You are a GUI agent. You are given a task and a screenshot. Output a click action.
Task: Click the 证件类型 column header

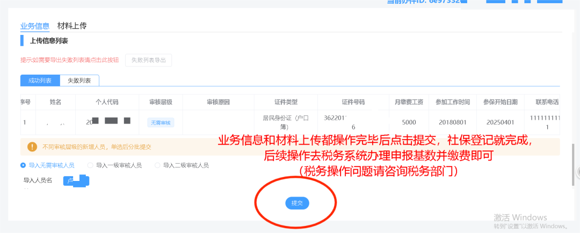click(286, 103)
